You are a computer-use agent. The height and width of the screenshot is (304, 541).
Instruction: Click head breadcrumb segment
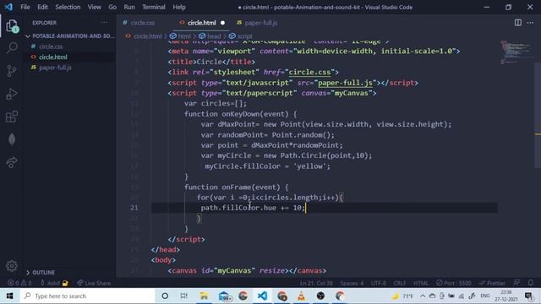coord(214,35)
